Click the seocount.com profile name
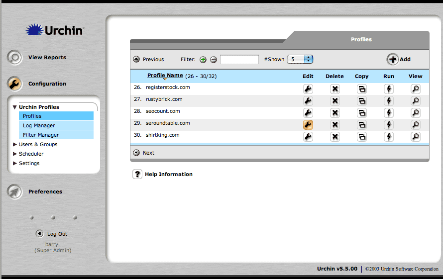Image resolution: width=443 pixels, height=279 pixels. (163, 111)
